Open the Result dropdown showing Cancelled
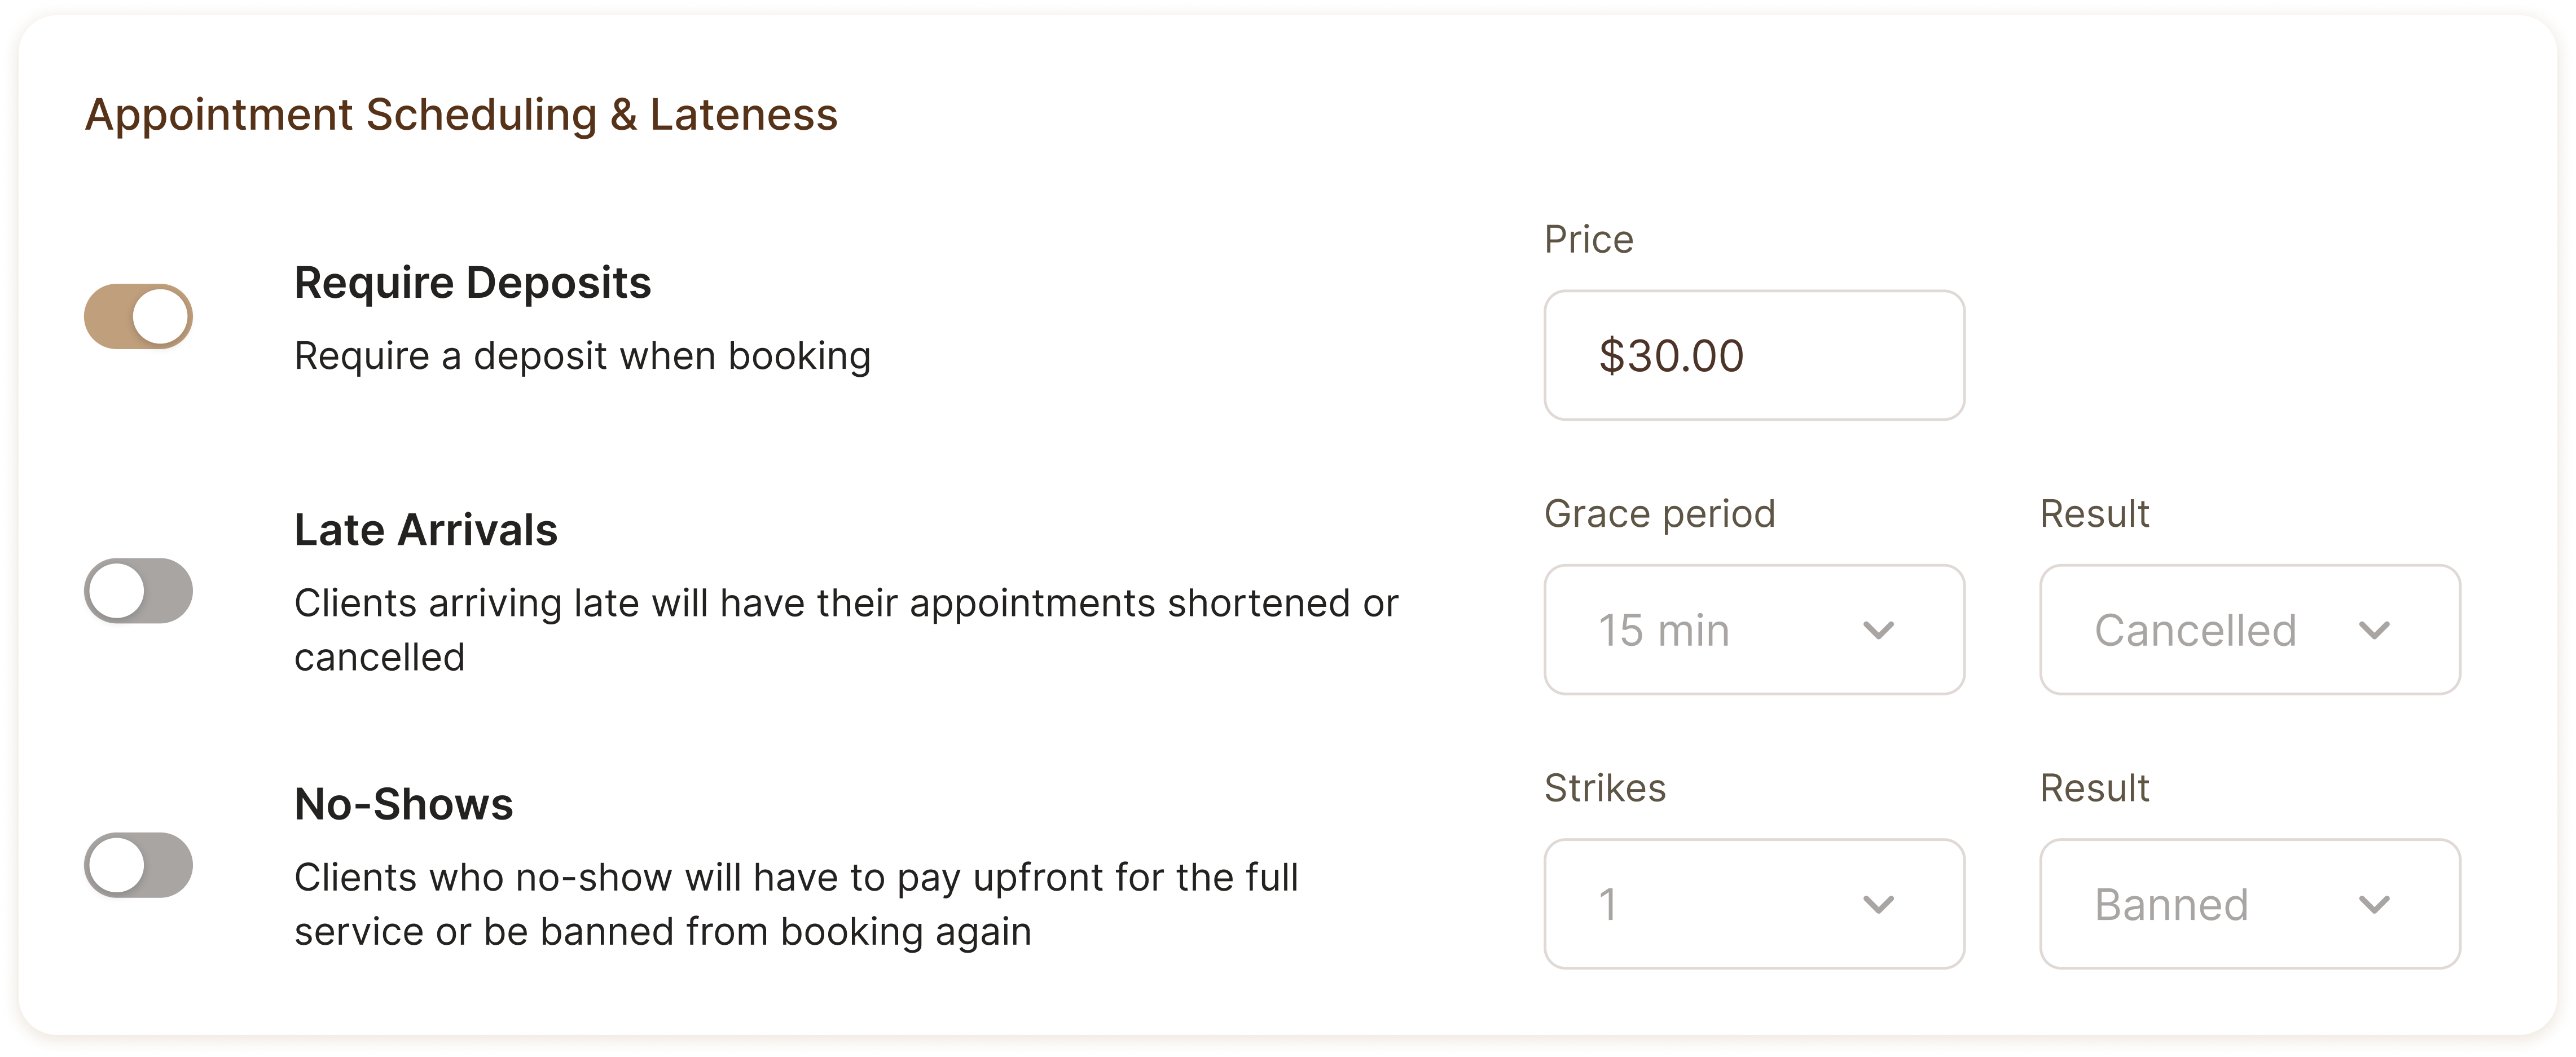The height and width of the screenshot is (1057, 2576). coord(2250,630)
